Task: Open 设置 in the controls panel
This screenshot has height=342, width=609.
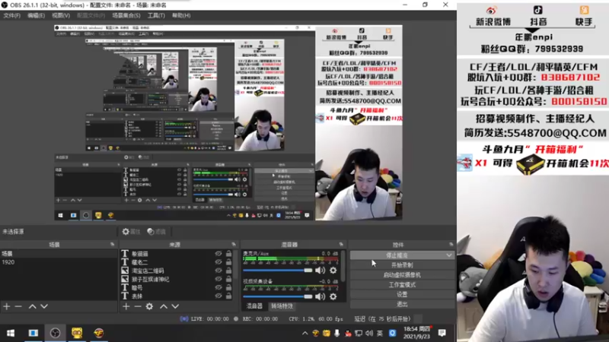Action: 402,294
